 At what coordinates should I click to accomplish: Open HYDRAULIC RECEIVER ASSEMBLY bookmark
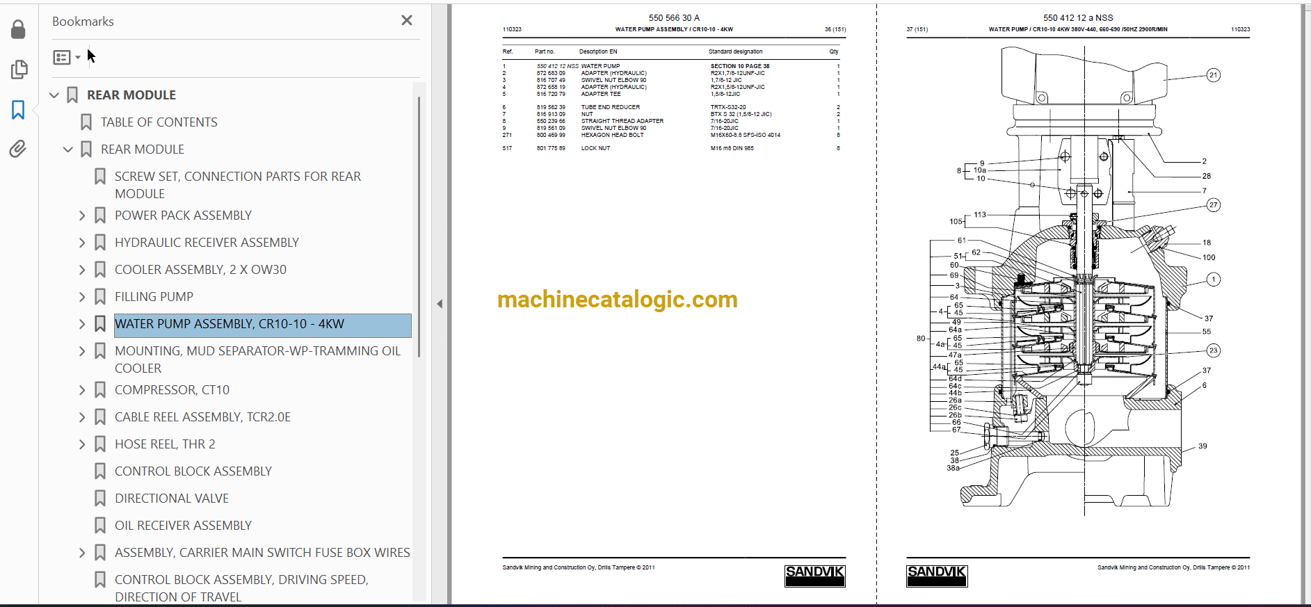click(207, 243)
